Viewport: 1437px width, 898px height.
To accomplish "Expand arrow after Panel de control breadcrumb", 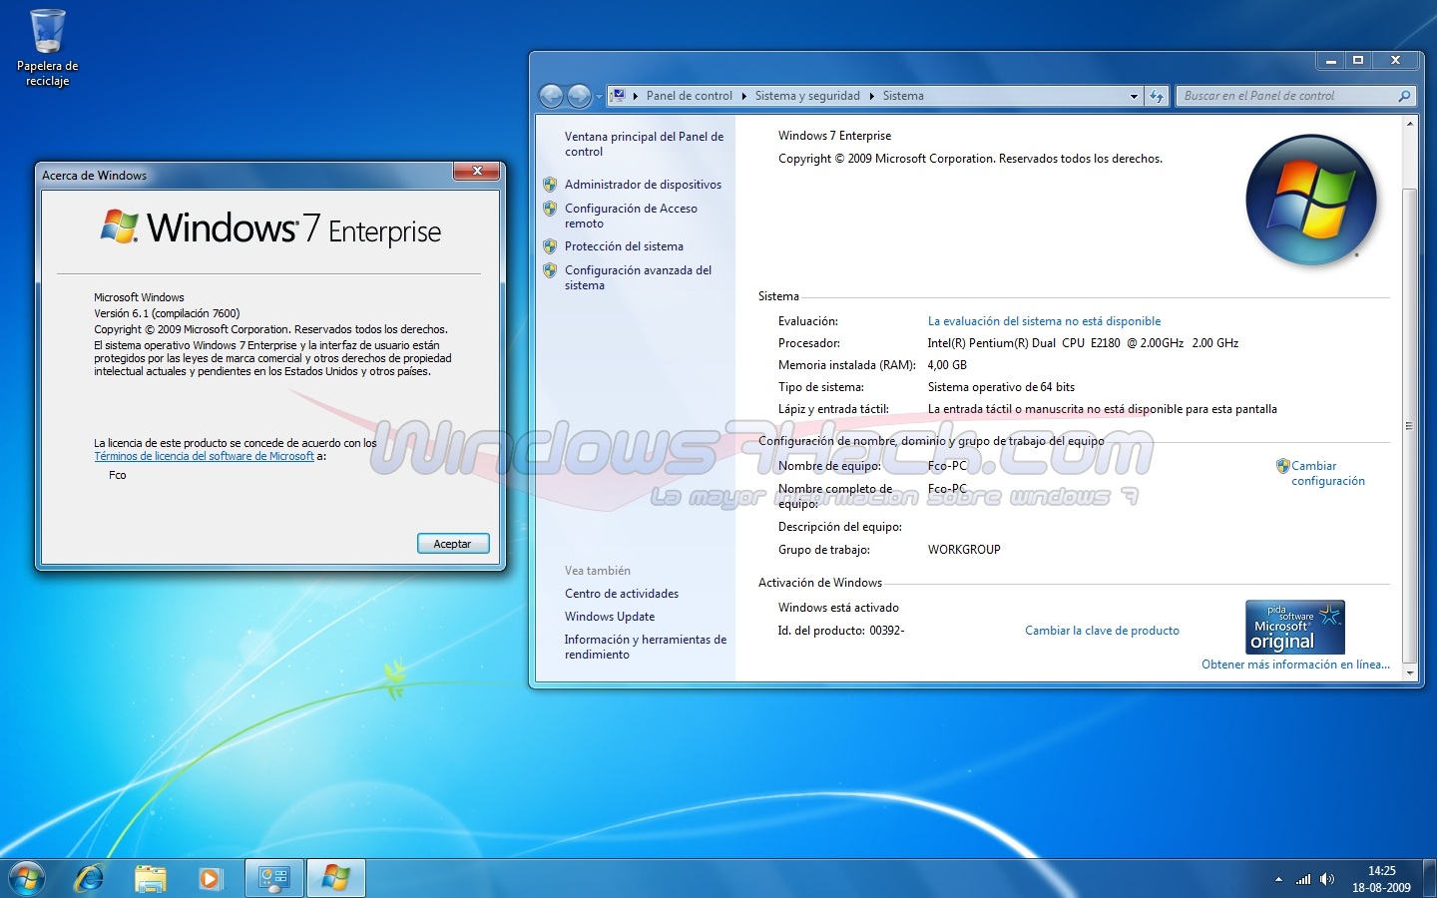I will [742, 96].
